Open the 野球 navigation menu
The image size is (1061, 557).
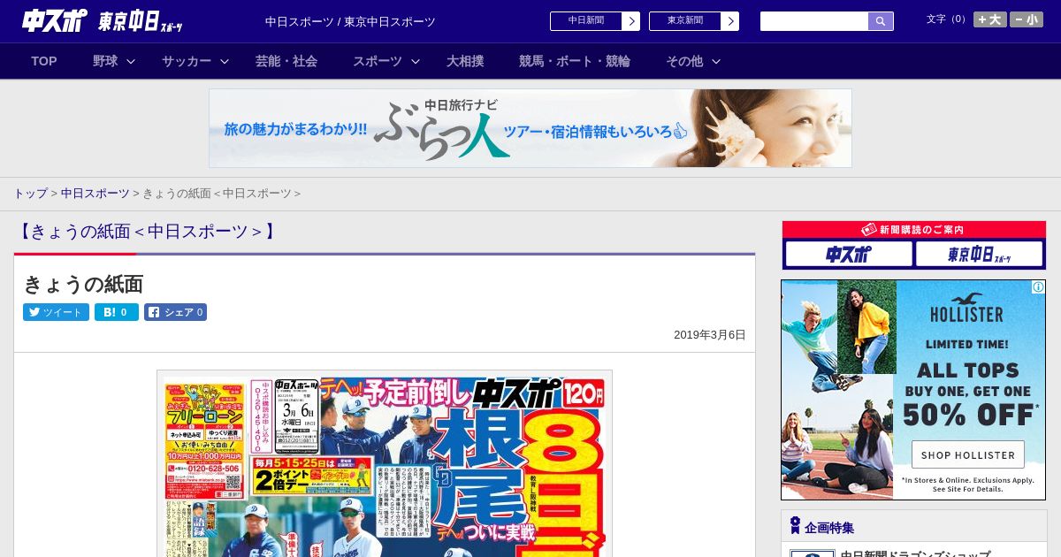(x=105, y=61)
